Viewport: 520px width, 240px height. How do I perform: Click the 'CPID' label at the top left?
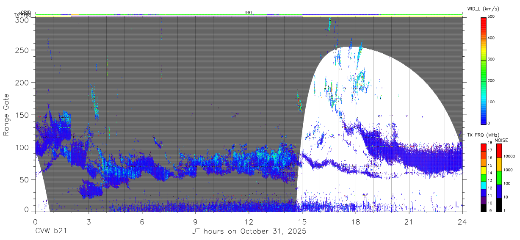(x=25, y=13)
